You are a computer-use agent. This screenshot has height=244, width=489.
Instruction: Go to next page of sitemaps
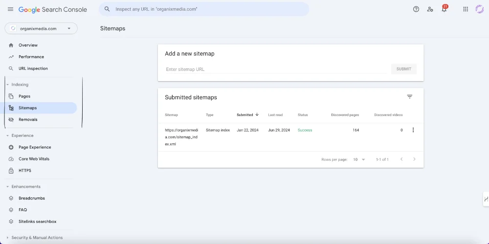tap(414, 159)
